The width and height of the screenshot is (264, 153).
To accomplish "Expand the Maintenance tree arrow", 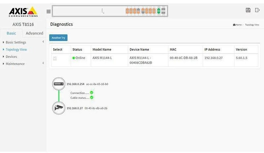I will click(x=3, y=64).
